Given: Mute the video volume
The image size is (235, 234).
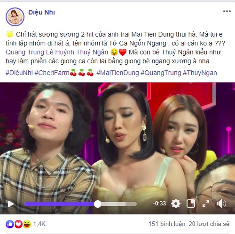Looking at the screenshot, I should coord(221,204).
